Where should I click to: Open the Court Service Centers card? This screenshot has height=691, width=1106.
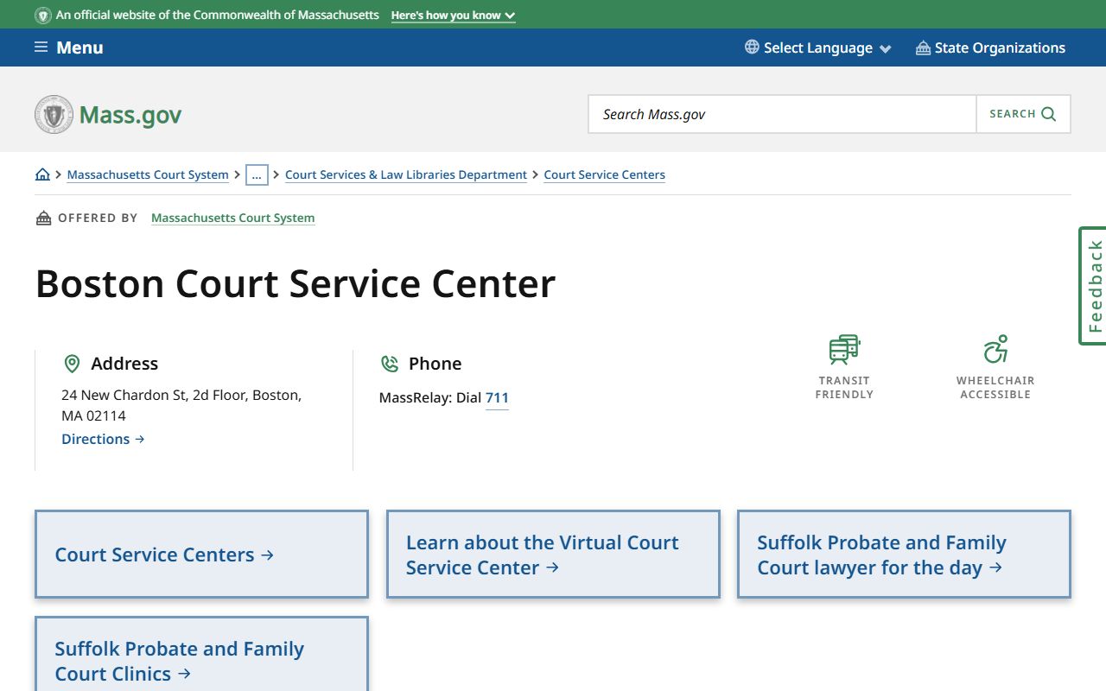[x=201, y=554]
